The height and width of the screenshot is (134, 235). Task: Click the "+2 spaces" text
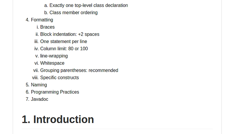coord(89,34)
